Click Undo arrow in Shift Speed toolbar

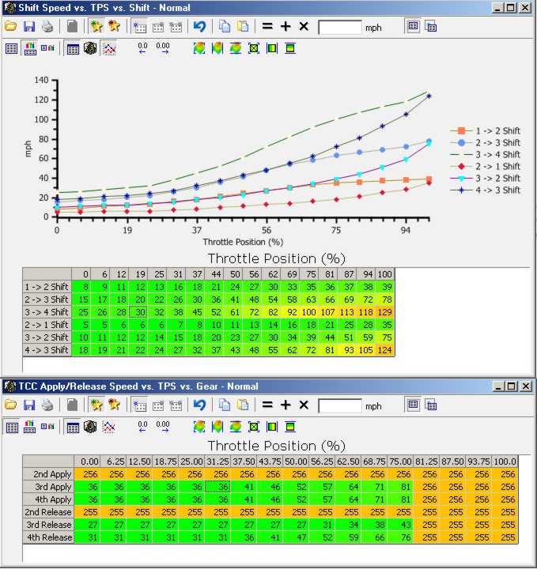199,27
